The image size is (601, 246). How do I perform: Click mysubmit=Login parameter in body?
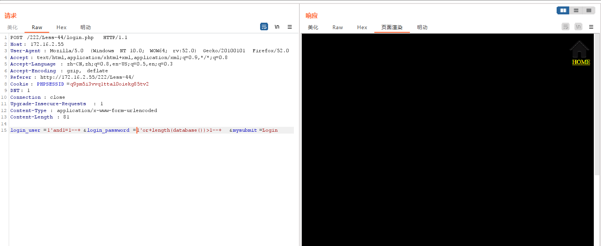point(255,130)
